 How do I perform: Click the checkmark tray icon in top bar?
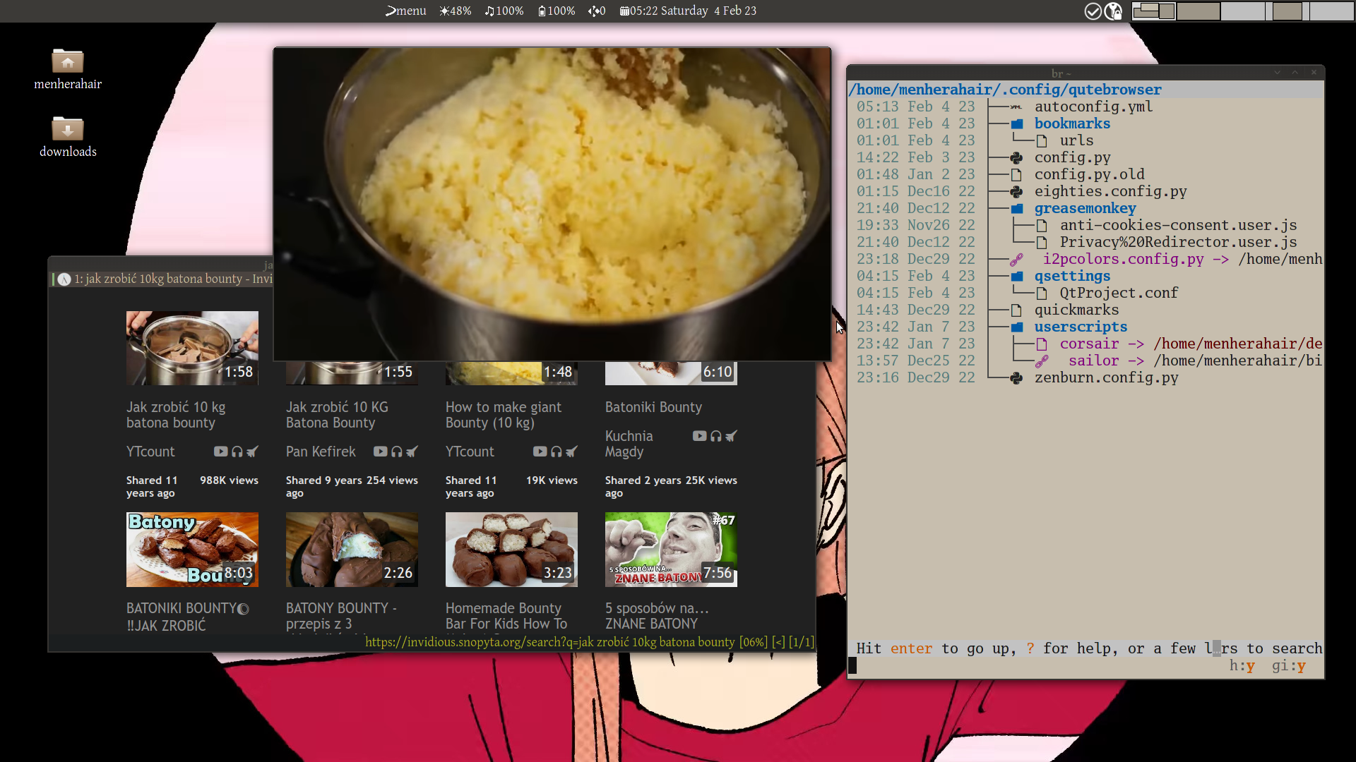1093,11
